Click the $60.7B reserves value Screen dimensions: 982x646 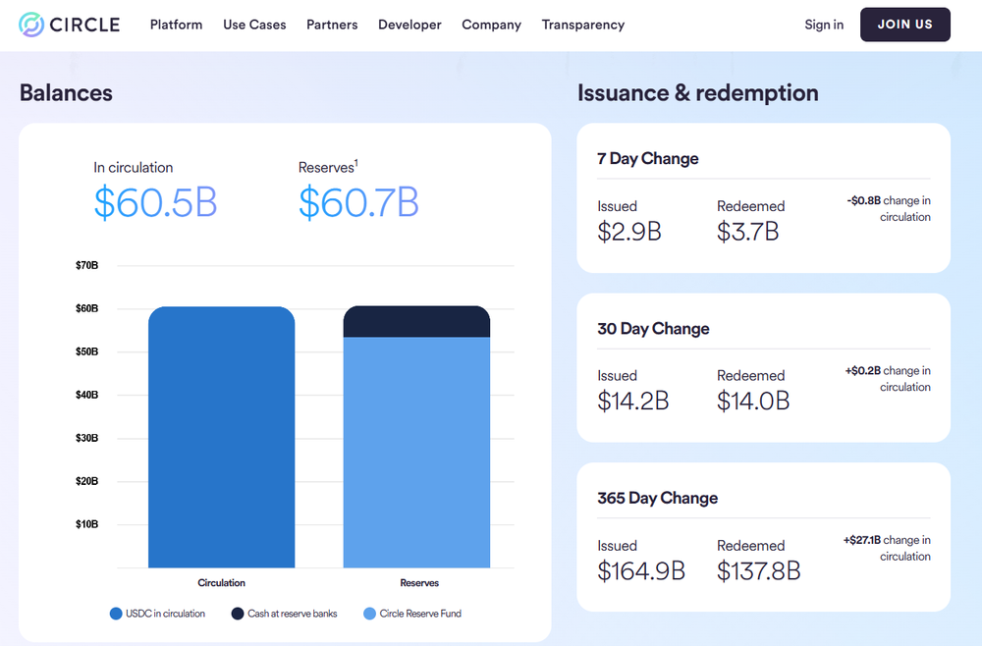pyautogui.click(x=358, y=203)
